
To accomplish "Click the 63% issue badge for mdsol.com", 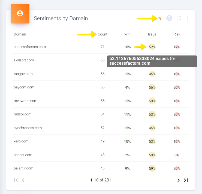I will [x=152, y=114].
